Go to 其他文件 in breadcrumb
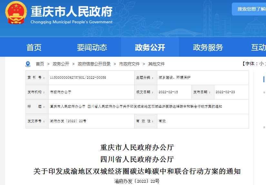Screen dimensions: 266x185 [156, 64]
